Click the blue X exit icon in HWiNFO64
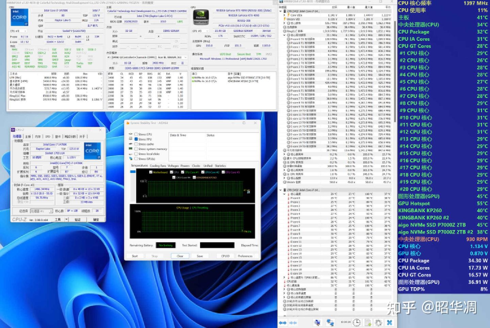 pyautogui.click(x=389, y=322)
